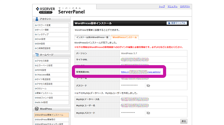
Task: Click ログアウト to log out
Action: click(x=185, y=6)
